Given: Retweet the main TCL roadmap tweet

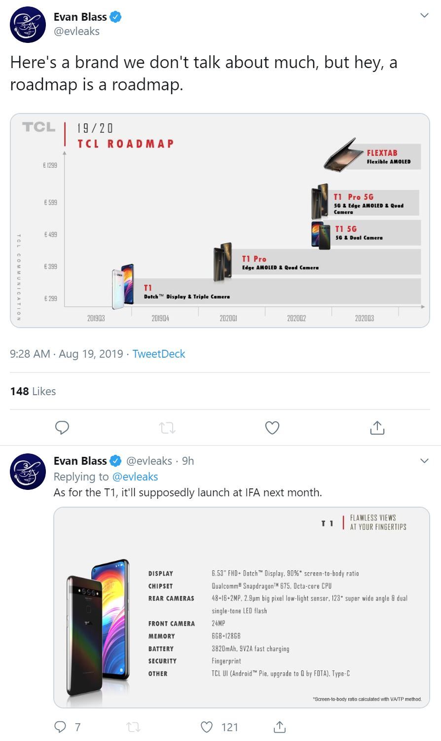Looking at the screenshot, I should (x=167, y=428).
